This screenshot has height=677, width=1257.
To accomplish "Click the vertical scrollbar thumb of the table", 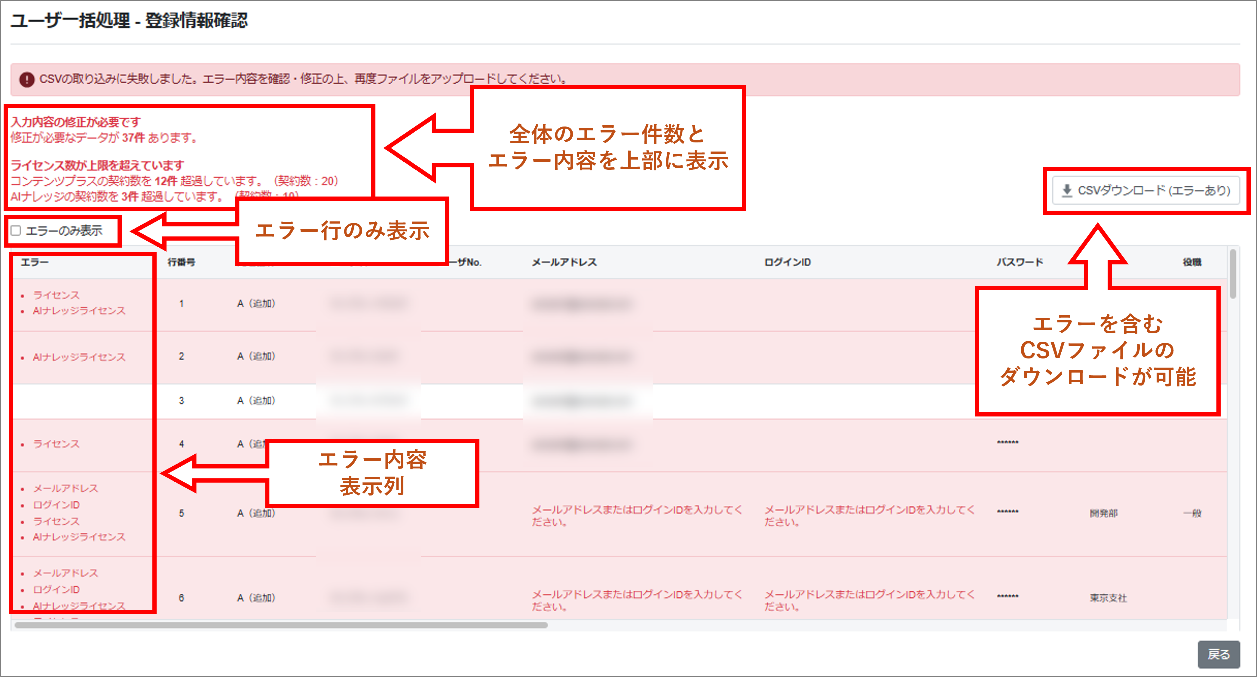I will click(1233, 273).
